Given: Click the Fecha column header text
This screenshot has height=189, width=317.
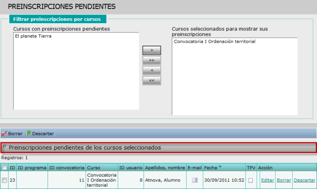Looking at the screenshot, I should point(211,168).
